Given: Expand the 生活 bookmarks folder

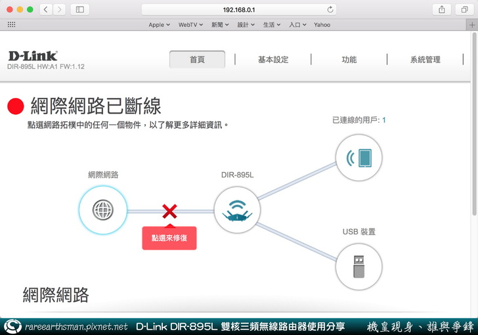Looking at the screenshot, I should (272, 25).
